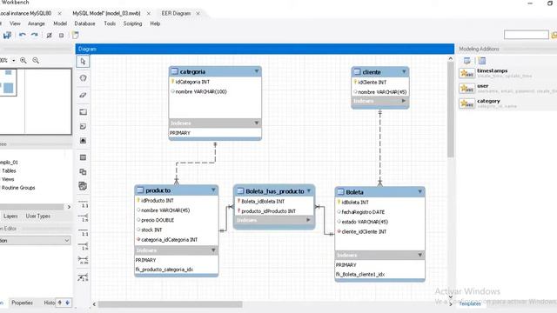
Task: Click first icon in Modeling Additions toolbar
Action: (467, 61)
